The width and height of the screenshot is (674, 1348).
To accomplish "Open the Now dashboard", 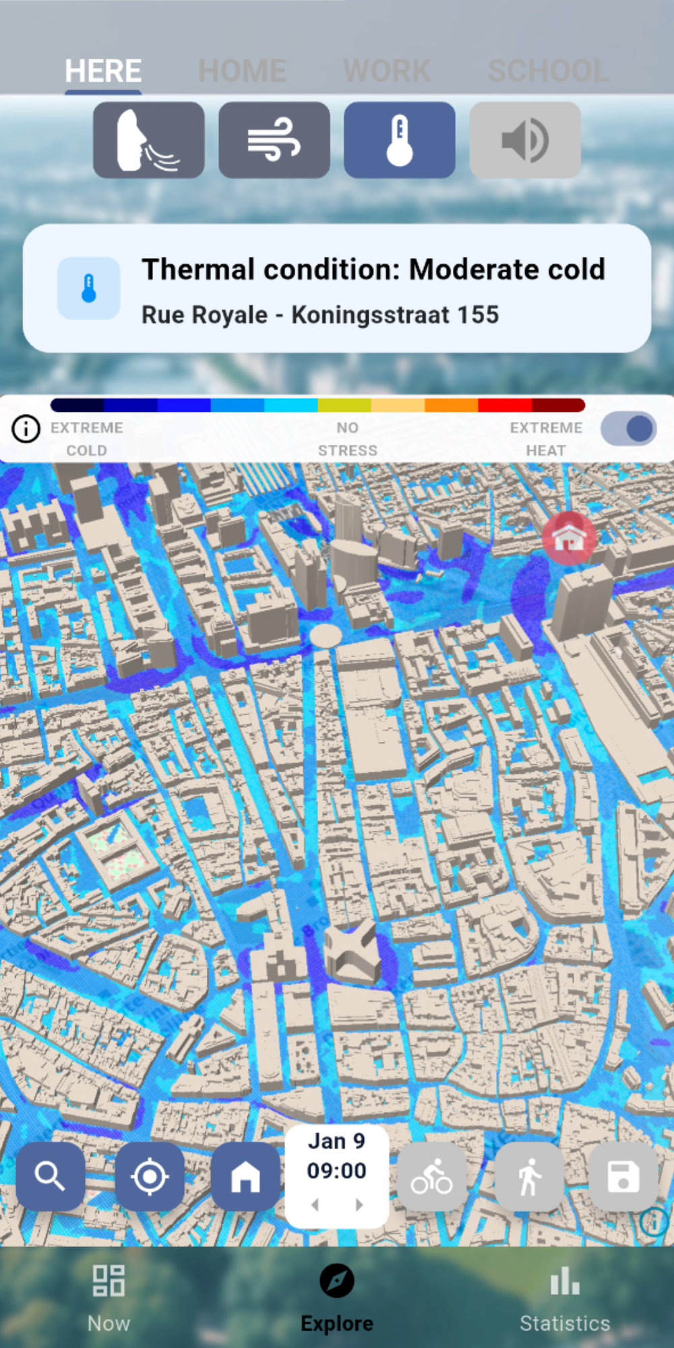I will (x=109, y=1297).
